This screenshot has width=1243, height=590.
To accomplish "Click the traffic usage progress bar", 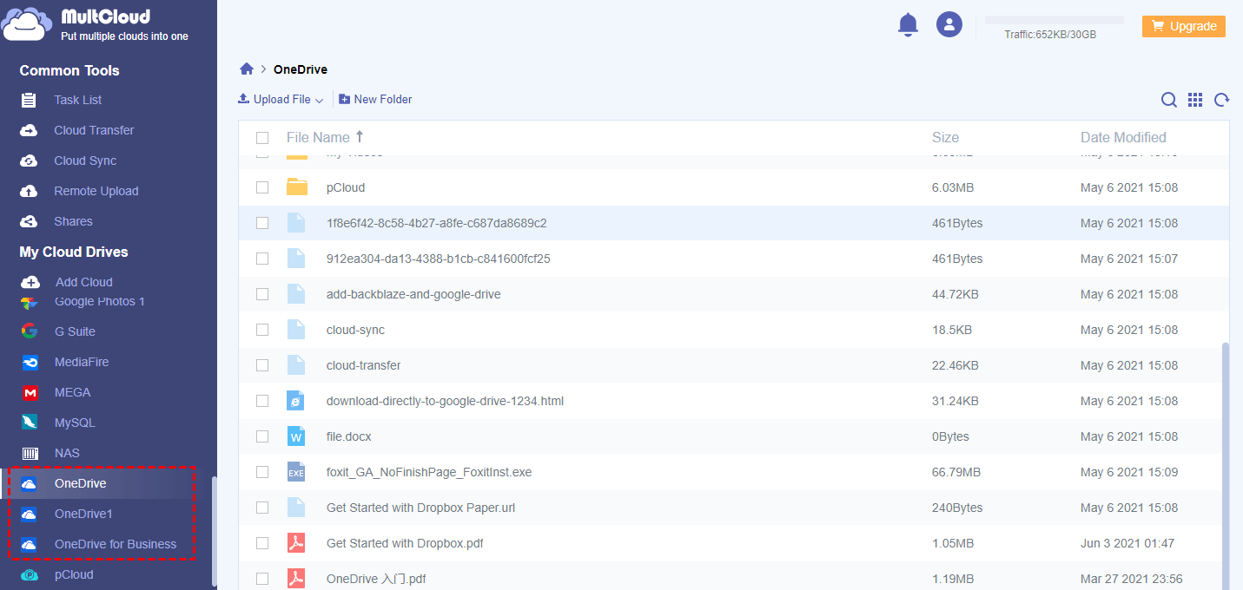I will point(1053,20).
